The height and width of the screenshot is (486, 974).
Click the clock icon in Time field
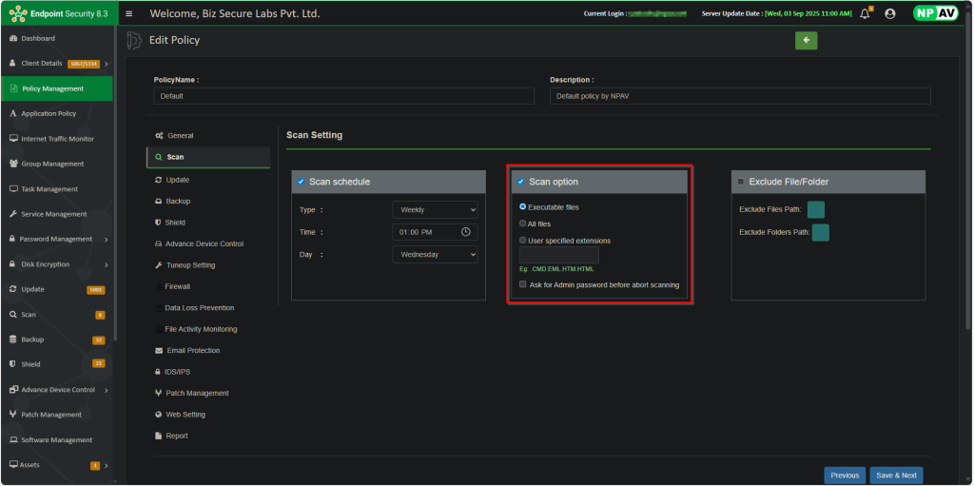465,232
